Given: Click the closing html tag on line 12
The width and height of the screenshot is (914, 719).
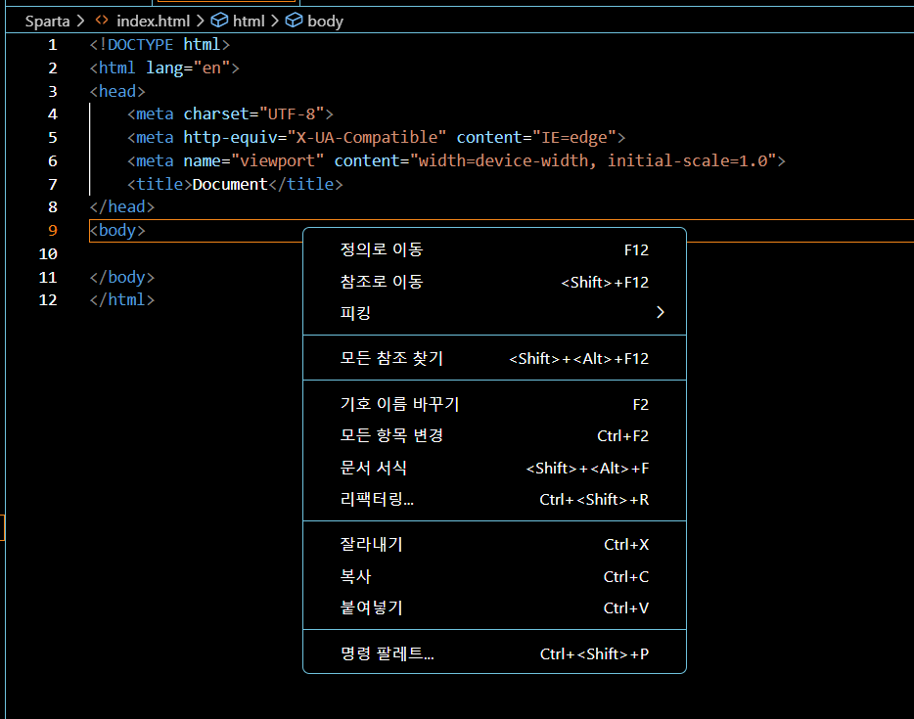Looking at the screenshot, I should [121, 299].
